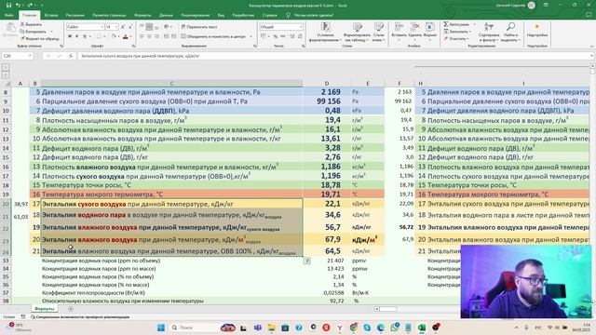Open the Объединить merge options arrow

251,36
